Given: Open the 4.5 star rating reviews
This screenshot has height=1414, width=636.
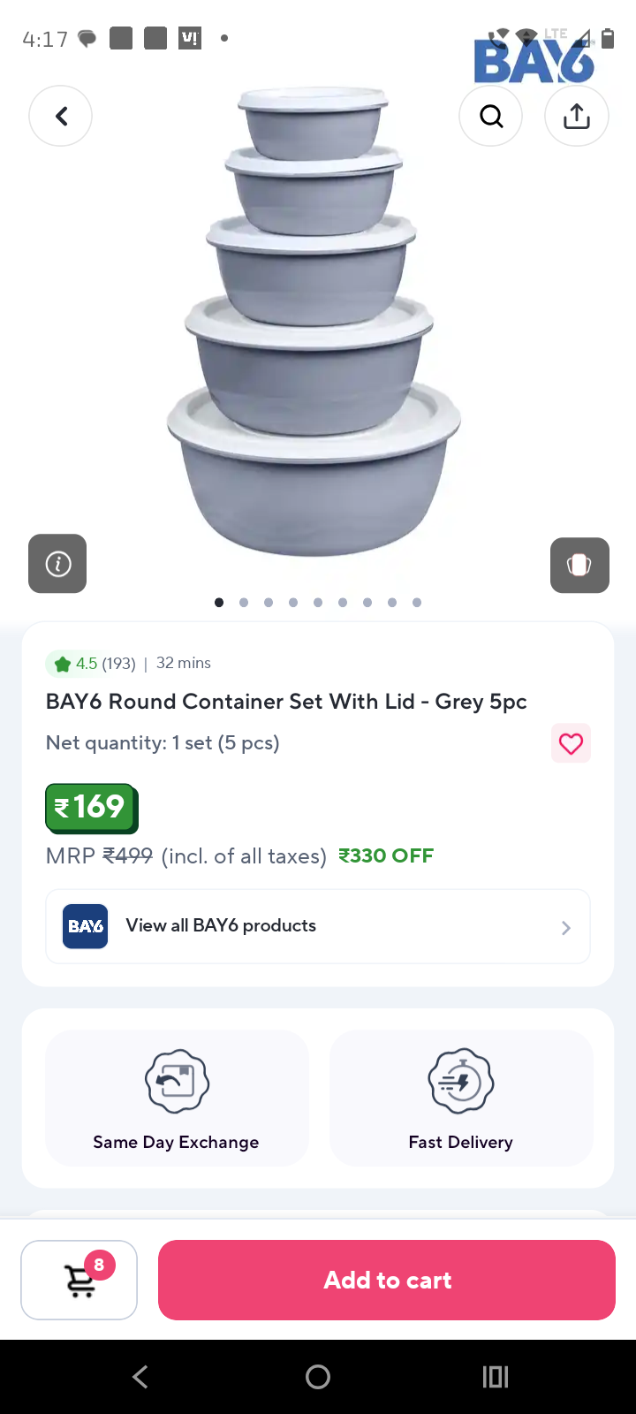Looking at the screenshot, I should click(x=91, y=663).
